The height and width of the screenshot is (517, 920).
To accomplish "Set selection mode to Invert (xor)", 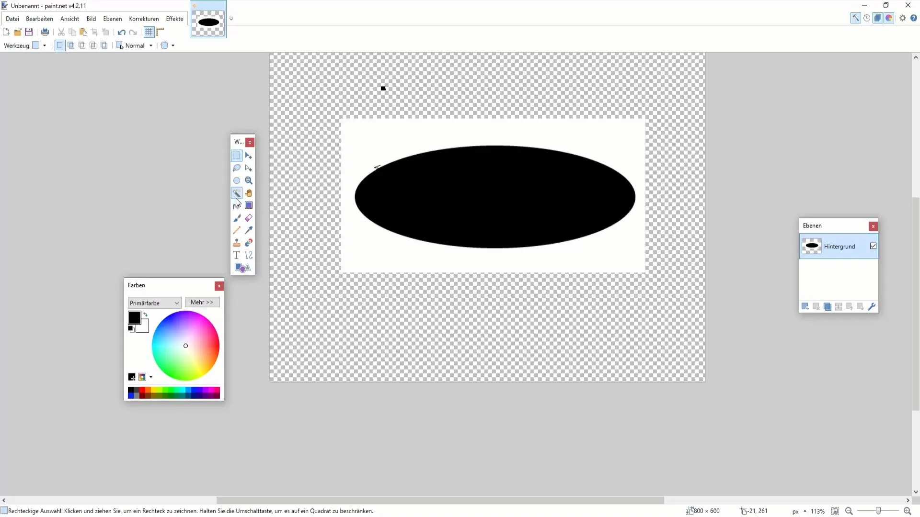I will point(104,45).
